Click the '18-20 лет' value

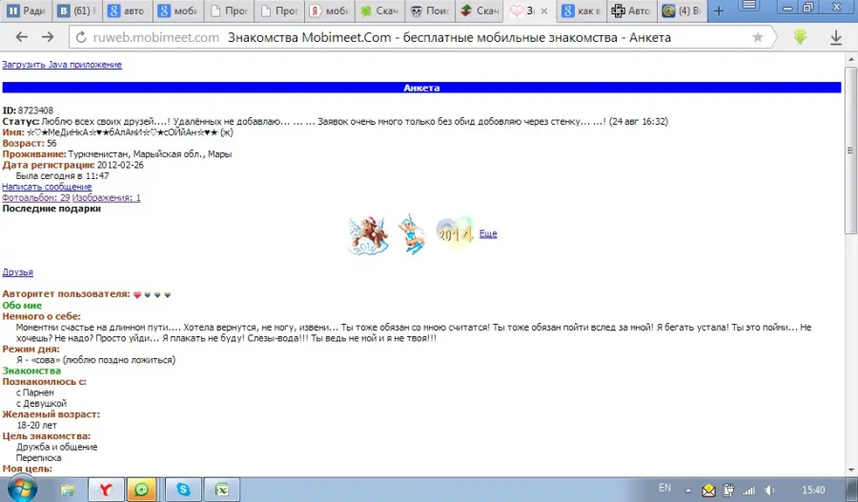click(36, 425)
